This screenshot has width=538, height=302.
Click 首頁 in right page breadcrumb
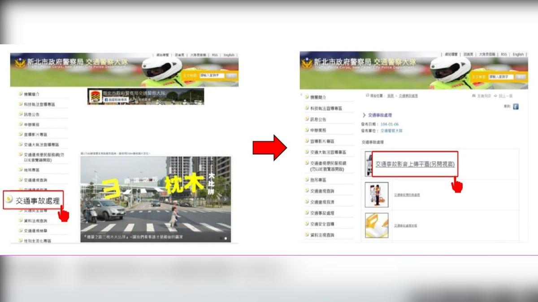390,96
